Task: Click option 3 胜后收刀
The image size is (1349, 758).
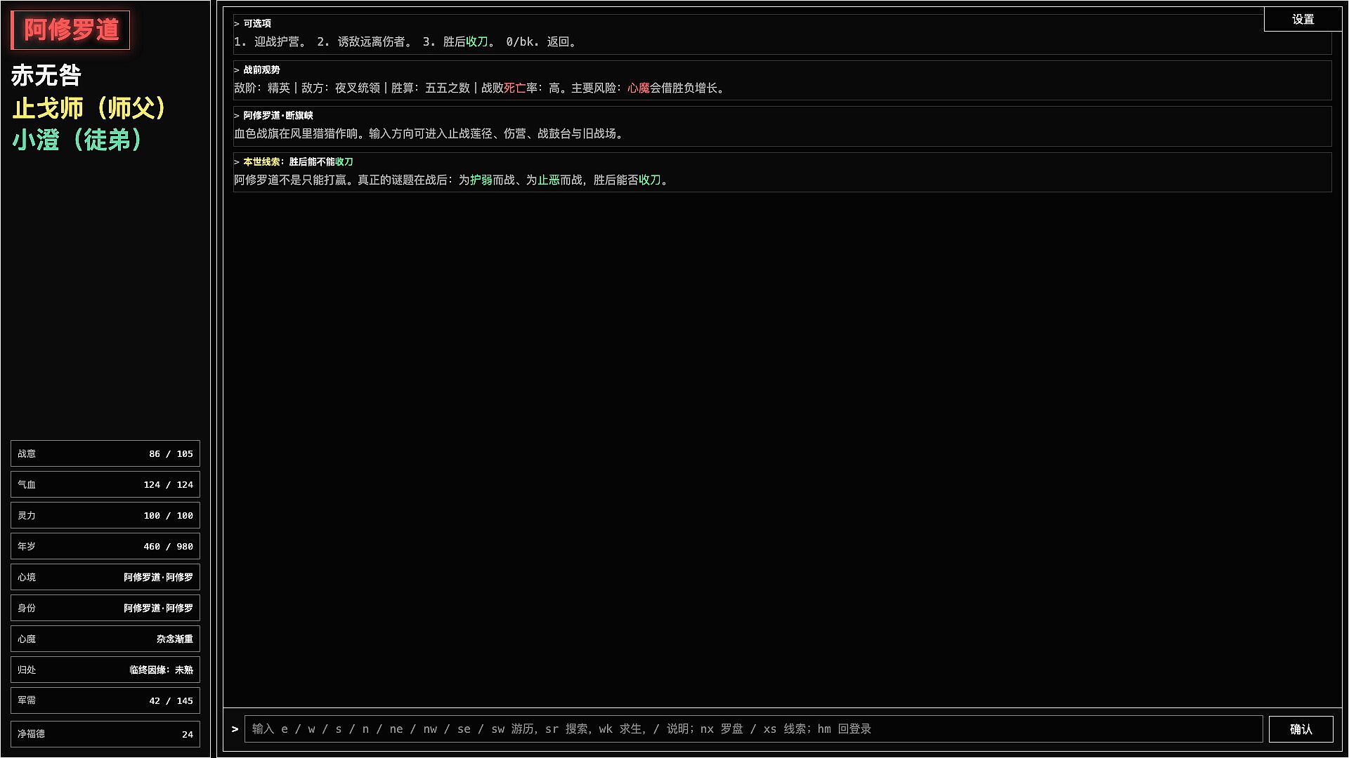Action: [x=459, y=41]
